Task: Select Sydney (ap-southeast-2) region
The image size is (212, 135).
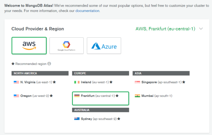Action: click(97, 119)
